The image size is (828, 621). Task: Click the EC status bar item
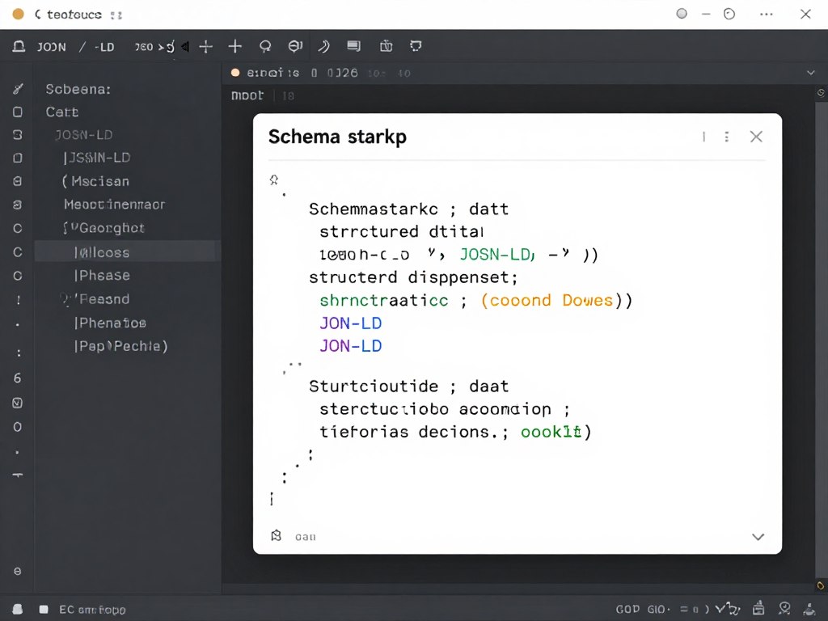tap(92, 610)
